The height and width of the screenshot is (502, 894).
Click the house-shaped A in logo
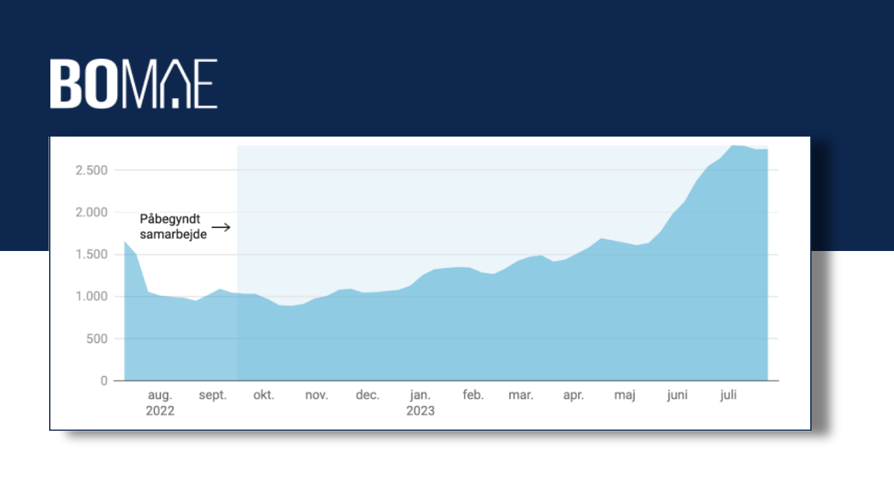click(x=177, y=84)
